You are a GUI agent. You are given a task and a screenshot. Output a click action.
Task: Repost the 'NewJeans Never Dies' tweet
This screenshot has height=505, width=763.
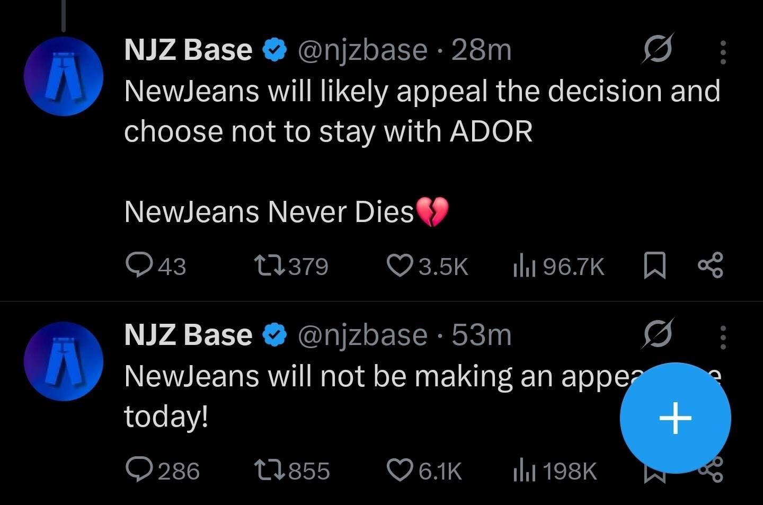tap(270, 265)
